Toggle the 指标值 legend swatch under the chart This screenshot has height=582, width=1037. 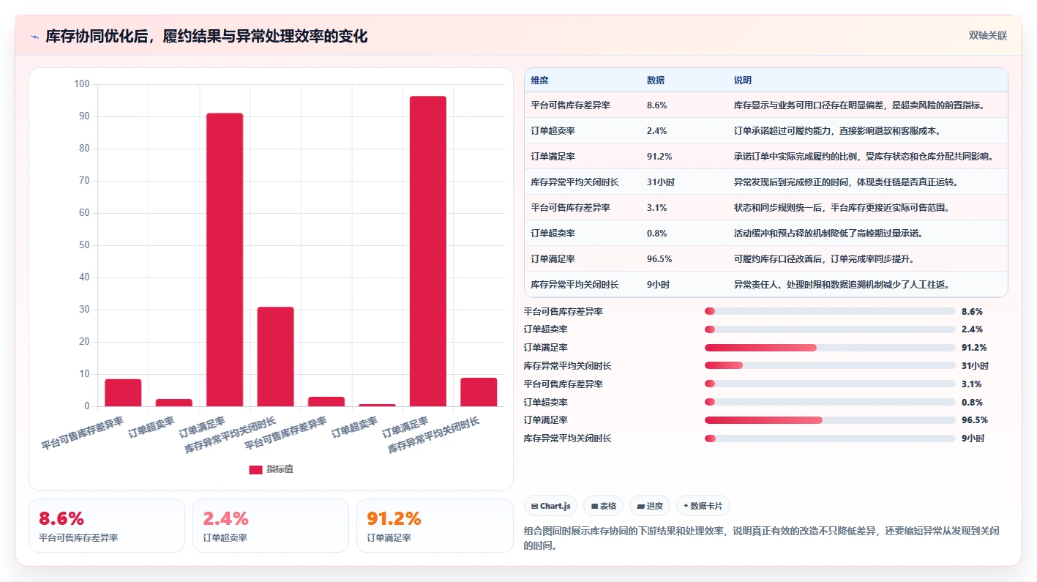(255, 469)
